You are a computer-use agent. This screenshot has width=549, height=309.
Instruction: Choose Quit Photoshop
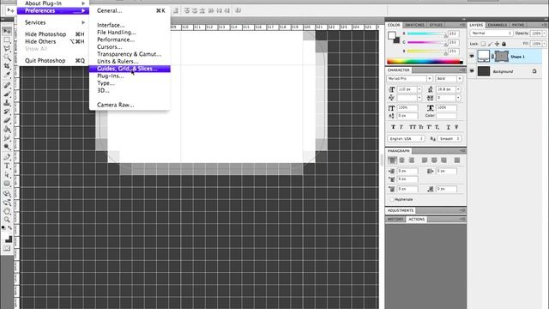[53, 61]
